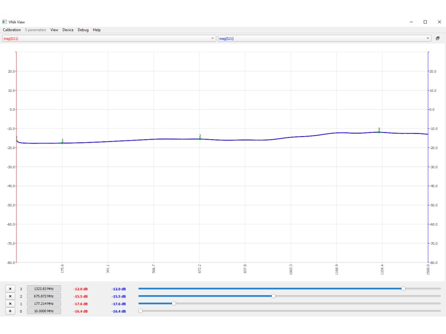Click the detach graph icon at top right

pos(438,38)
